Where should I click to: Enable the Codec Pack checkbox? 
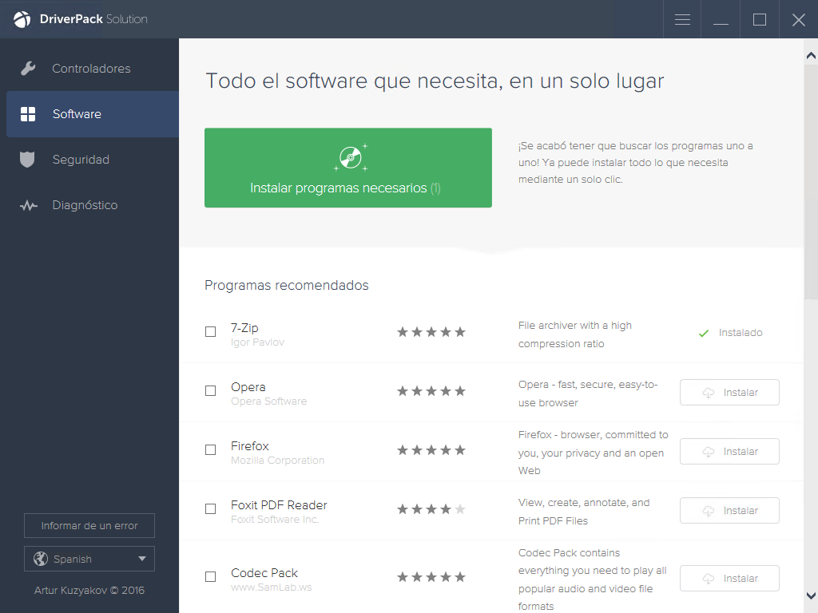coord(210,576)
